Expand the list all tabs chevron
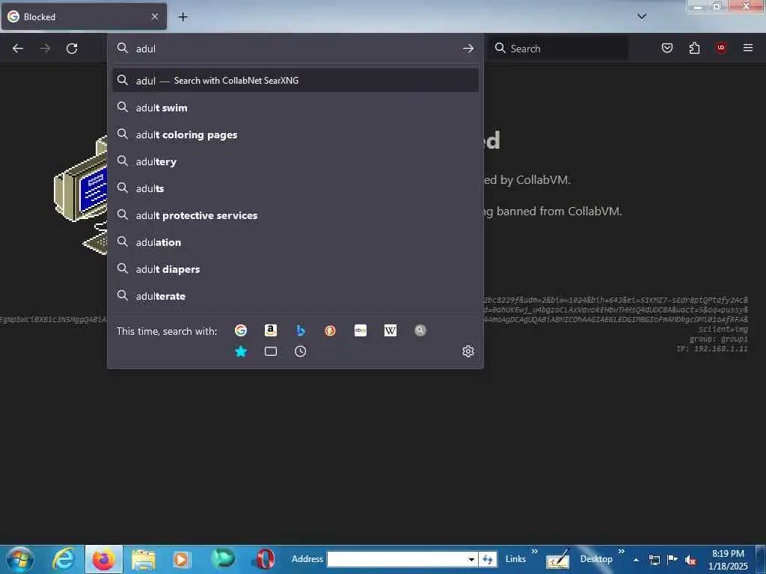This screenshot has height=574, width=766. click(x=642, y=16)
